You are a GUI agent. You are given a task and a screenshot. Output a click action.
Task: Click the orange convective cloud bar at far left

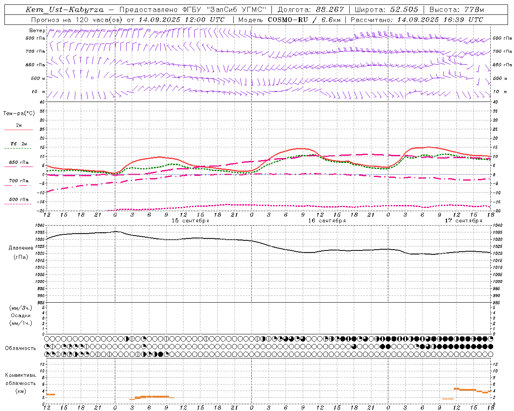pos(51,395)
